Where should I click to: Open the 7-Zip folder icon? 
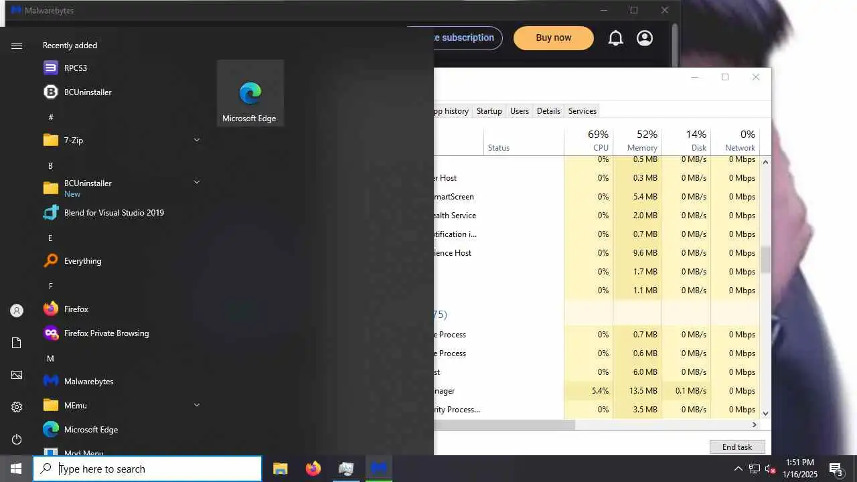[51, 140]
